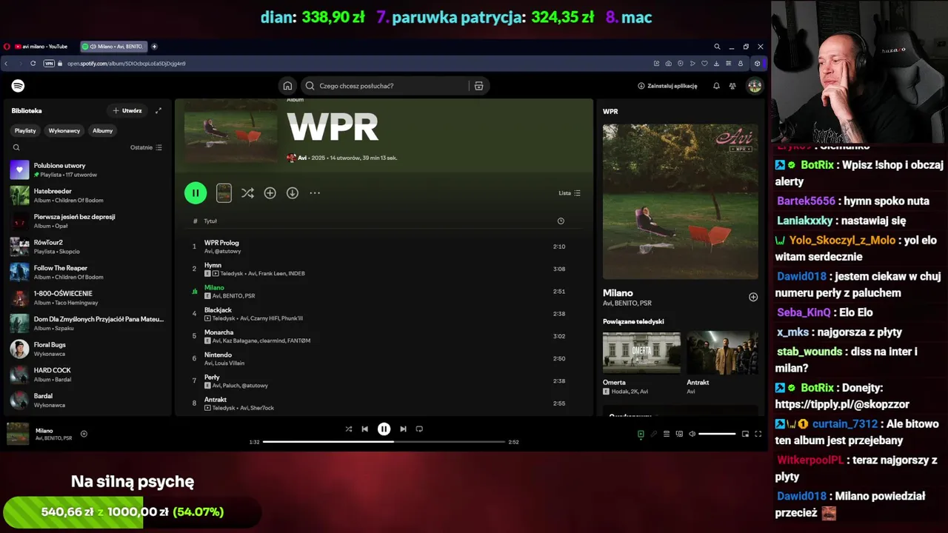Expand the library to full view
Screen dimensions: 948x533
[x=158, y=110]
